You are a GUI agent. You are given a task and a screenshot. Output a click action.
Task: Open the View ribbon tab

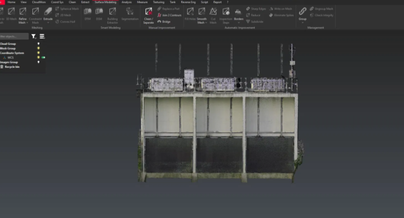coord(24,2)
